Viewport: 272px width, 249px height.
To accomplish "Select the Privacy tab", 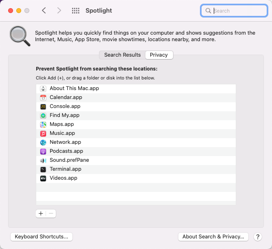I will (x=159, y=55).
